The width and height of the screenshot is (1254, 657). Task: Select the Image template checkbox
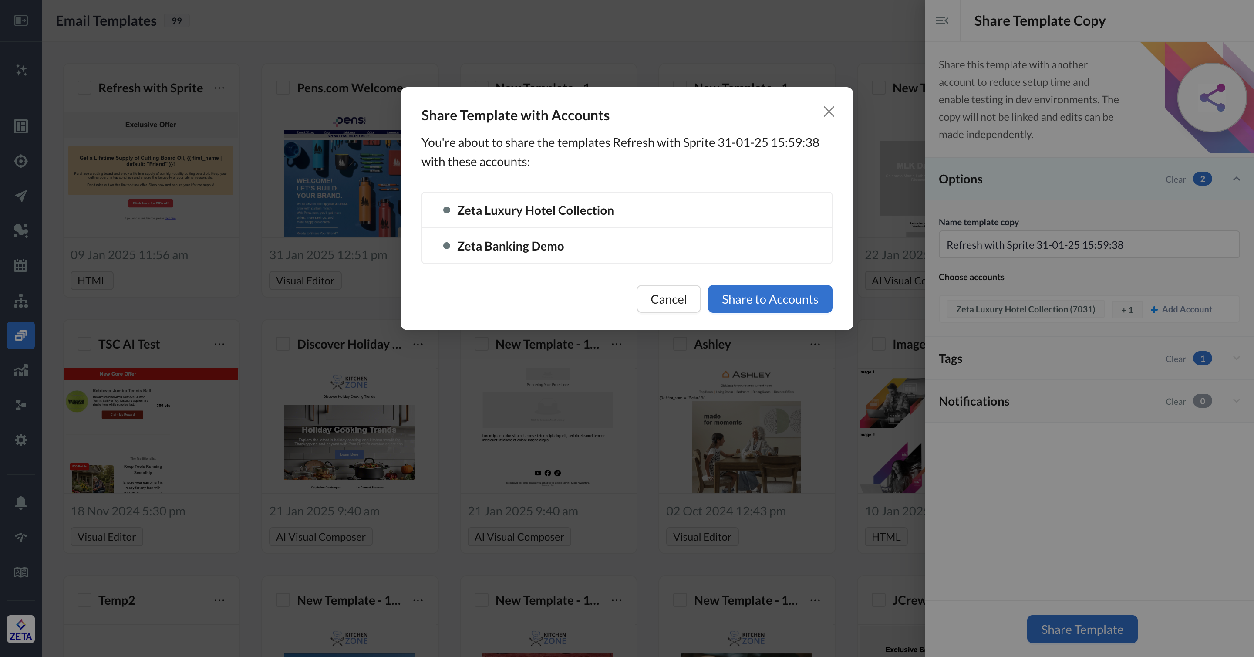(x=879, y=344)
